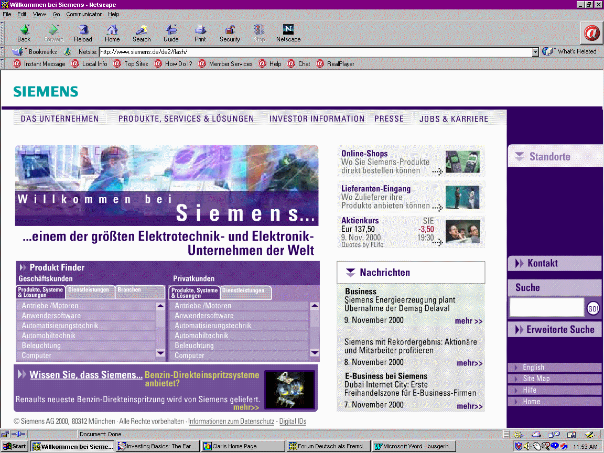The image size is (604, 453).
Task: Open the Help menu in menu bar
Action: [x=114, y=14]
